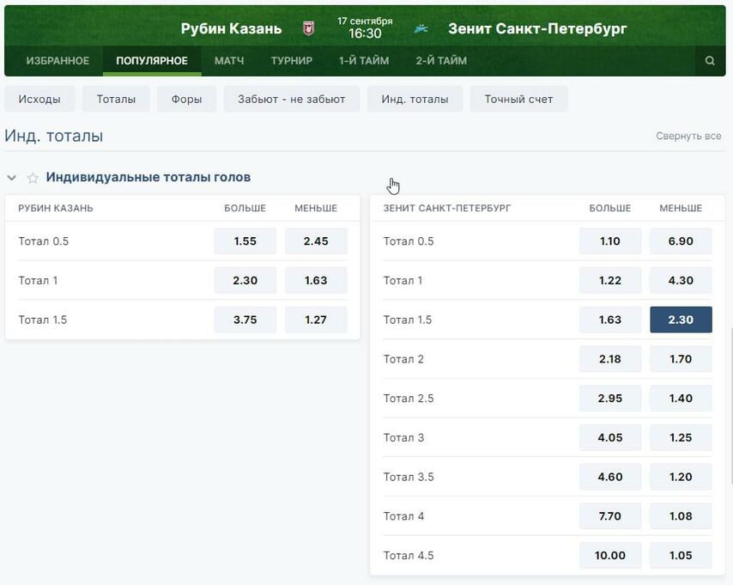Select Рубин Тотал 0.5 Больше 1.55
The width and height of the screenshot is (733, 585).
point(245,241)
